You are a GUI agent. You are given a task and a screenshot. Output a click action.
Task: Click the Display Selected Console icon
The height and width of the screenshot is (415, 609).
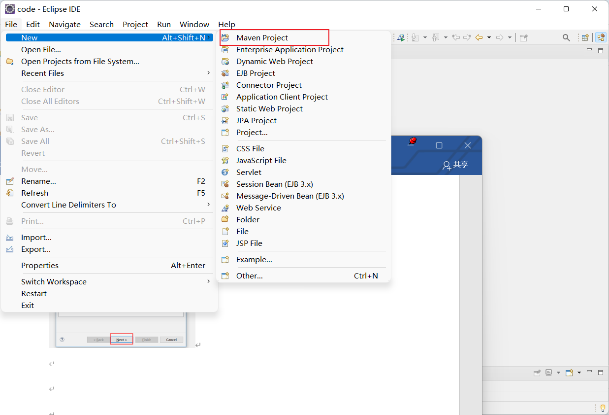coord(548,372)
